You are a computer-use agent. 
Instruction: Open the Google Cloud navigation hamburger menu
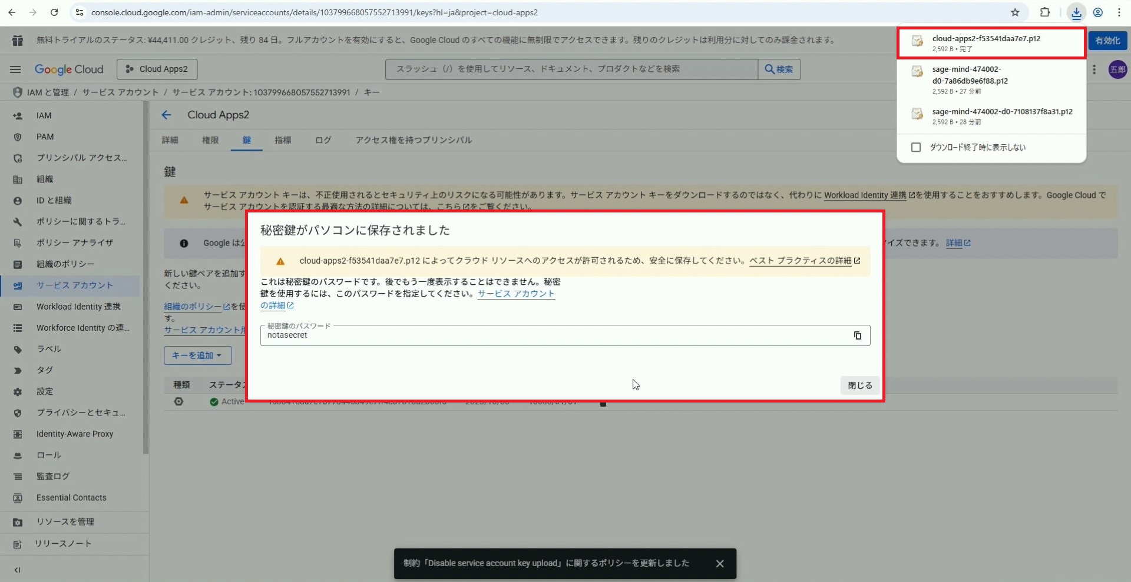coord(15,69)
